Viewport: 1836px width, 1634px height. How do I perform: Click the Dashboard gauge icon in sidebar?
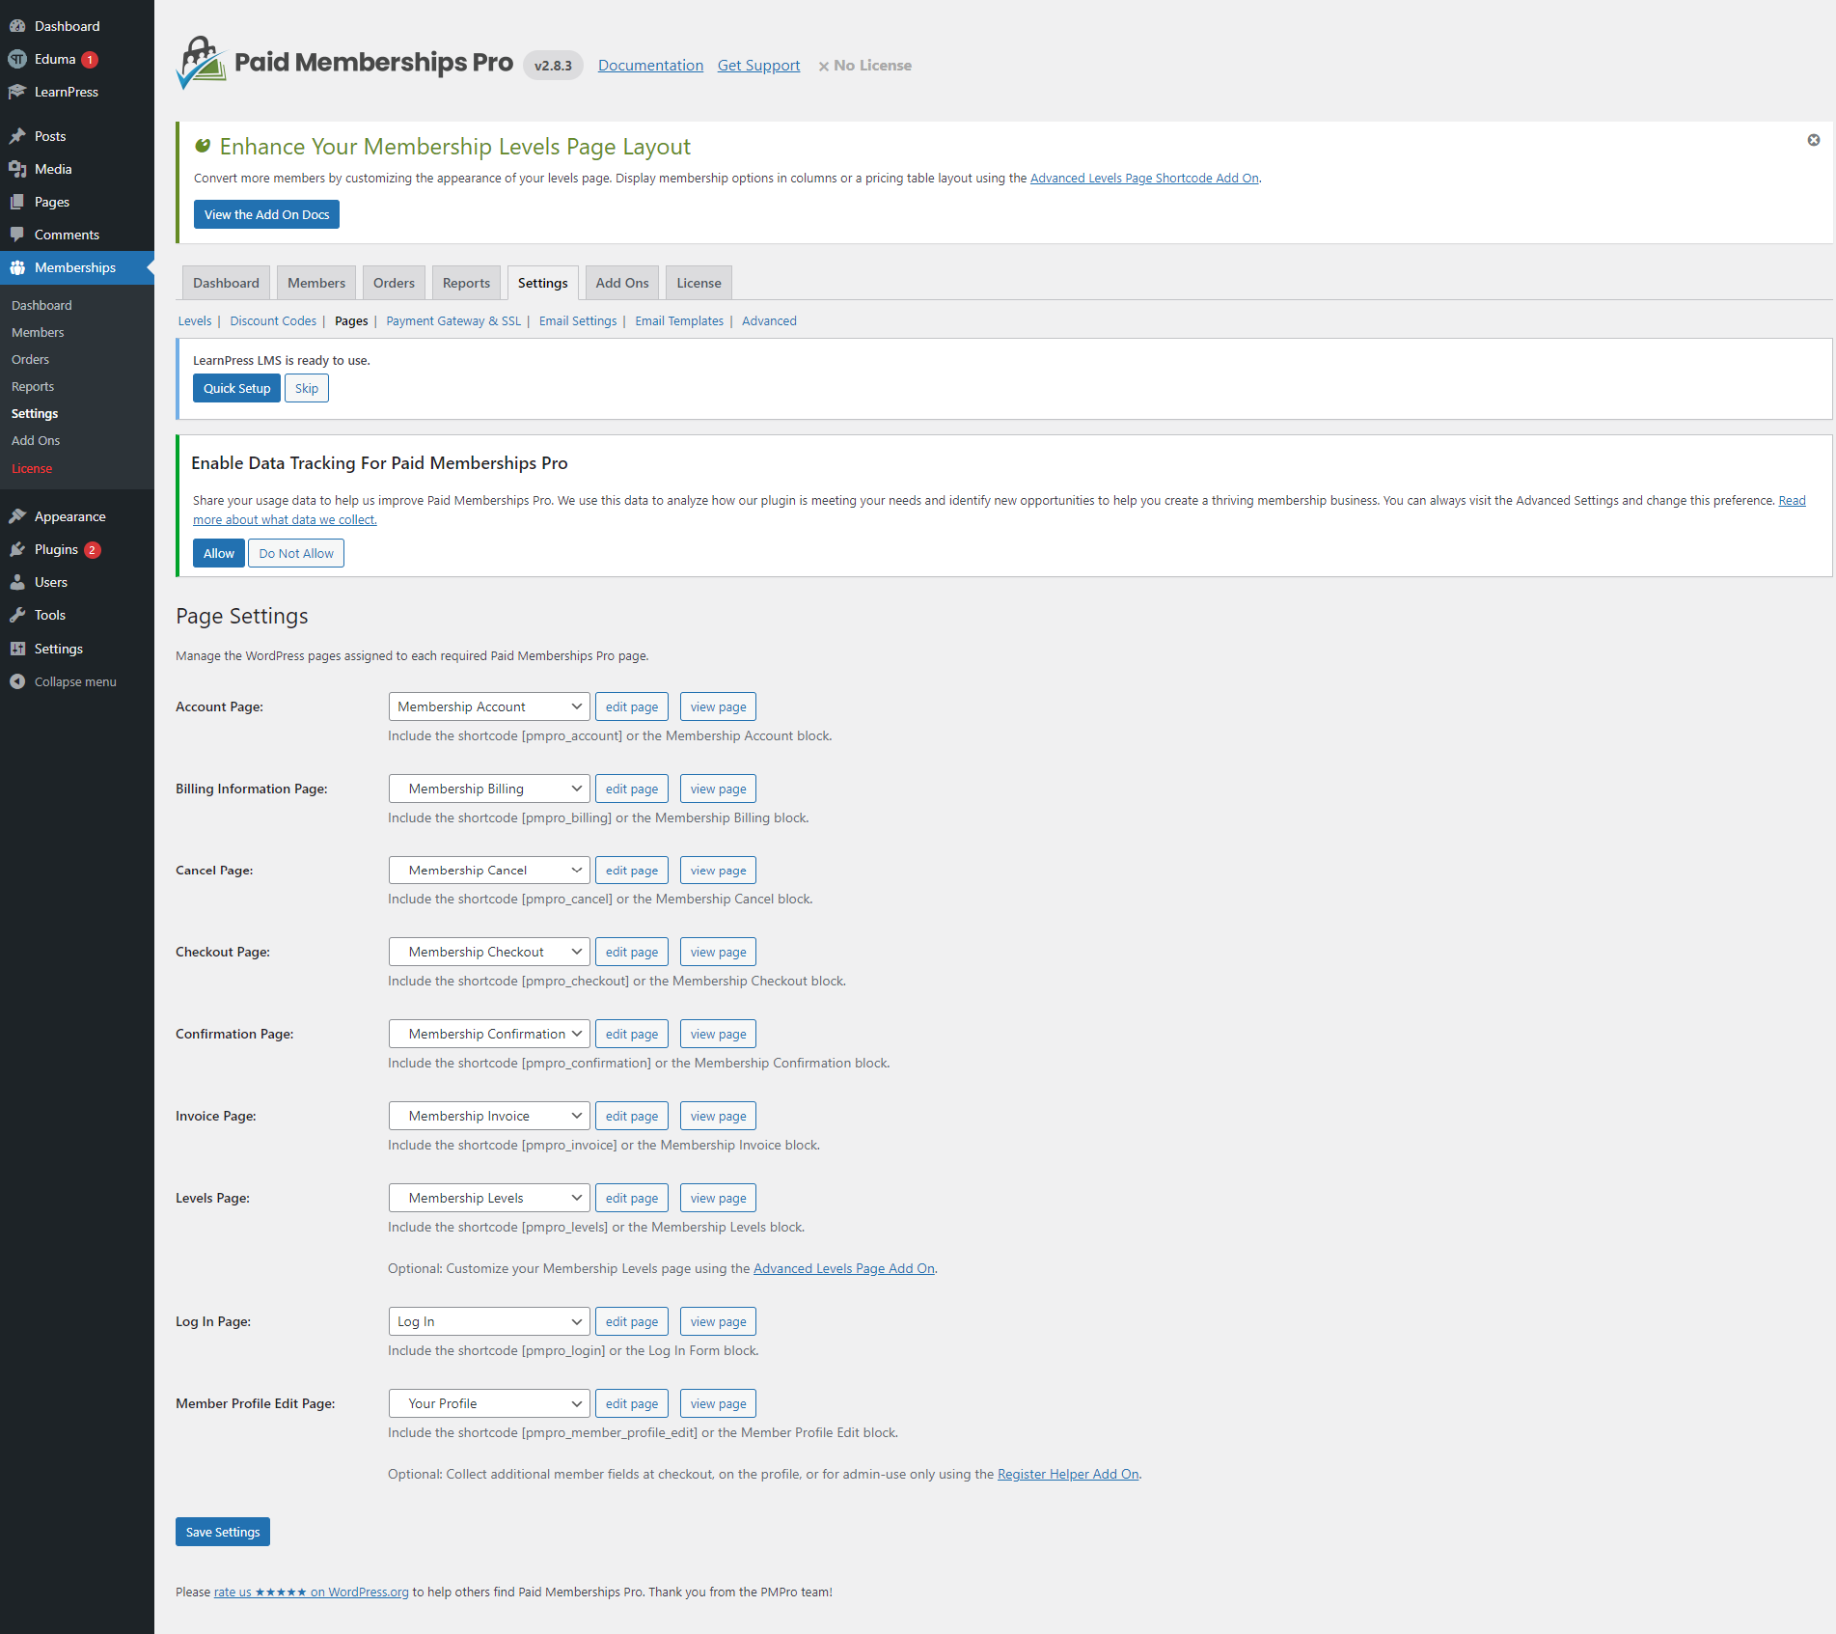click(17, 26)
